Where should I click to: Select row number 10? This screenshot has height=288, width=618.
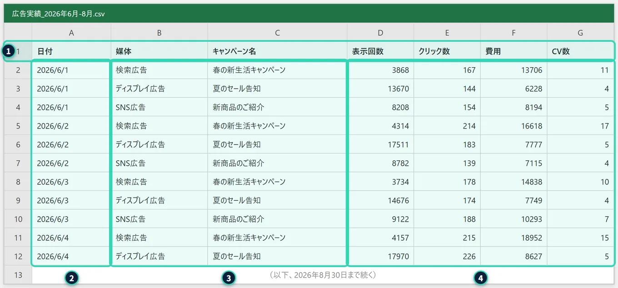tap(18, 219)
